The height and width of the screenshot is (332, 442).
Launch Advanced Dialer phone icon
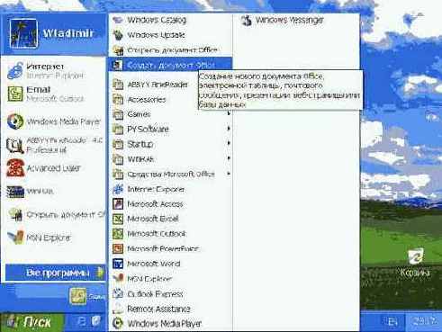[x=15, y=168]
